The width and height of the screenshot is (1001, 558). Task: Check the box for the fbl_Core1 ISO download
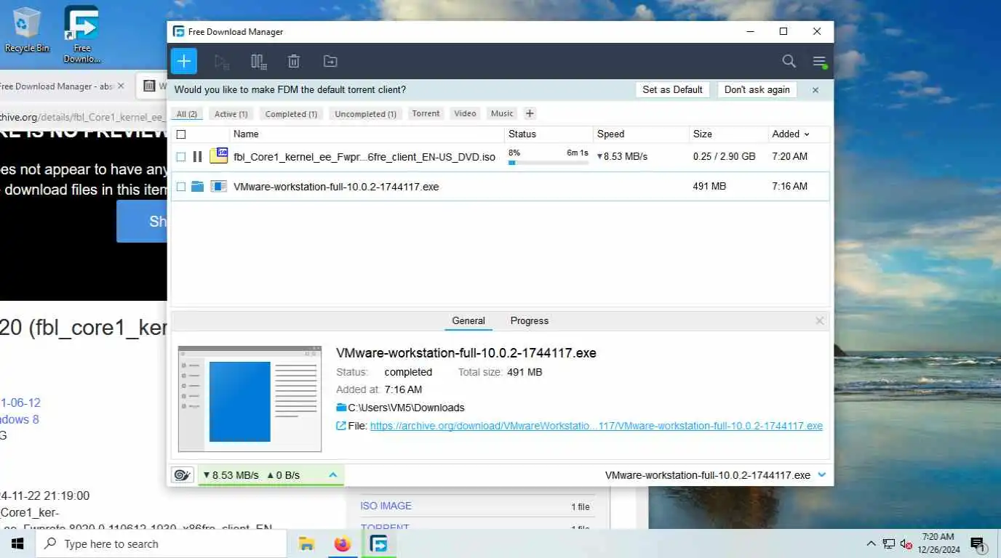tap(181, 156)
